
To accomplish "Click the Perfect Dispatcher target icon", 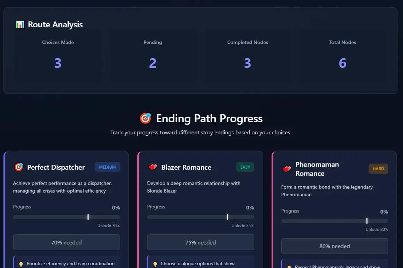I will click(x=18, y=167).
